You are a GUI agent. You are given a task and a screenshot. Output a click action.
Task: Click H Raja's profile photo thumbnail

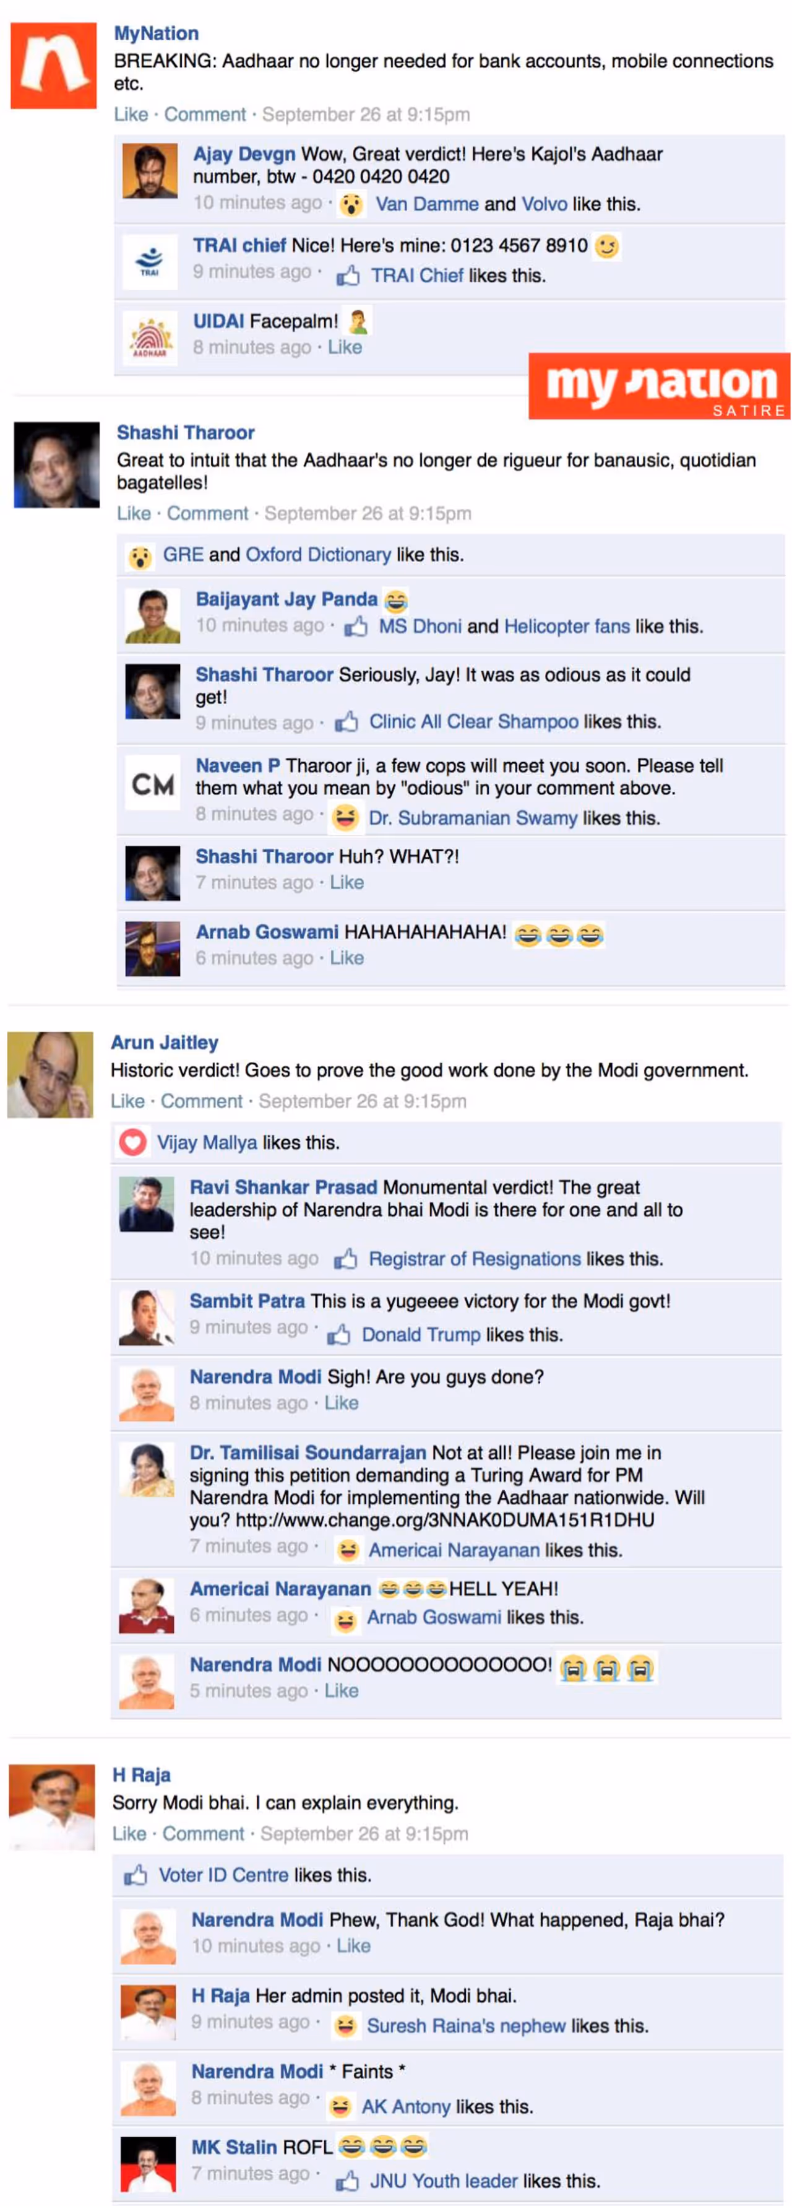coord(52,1807)
